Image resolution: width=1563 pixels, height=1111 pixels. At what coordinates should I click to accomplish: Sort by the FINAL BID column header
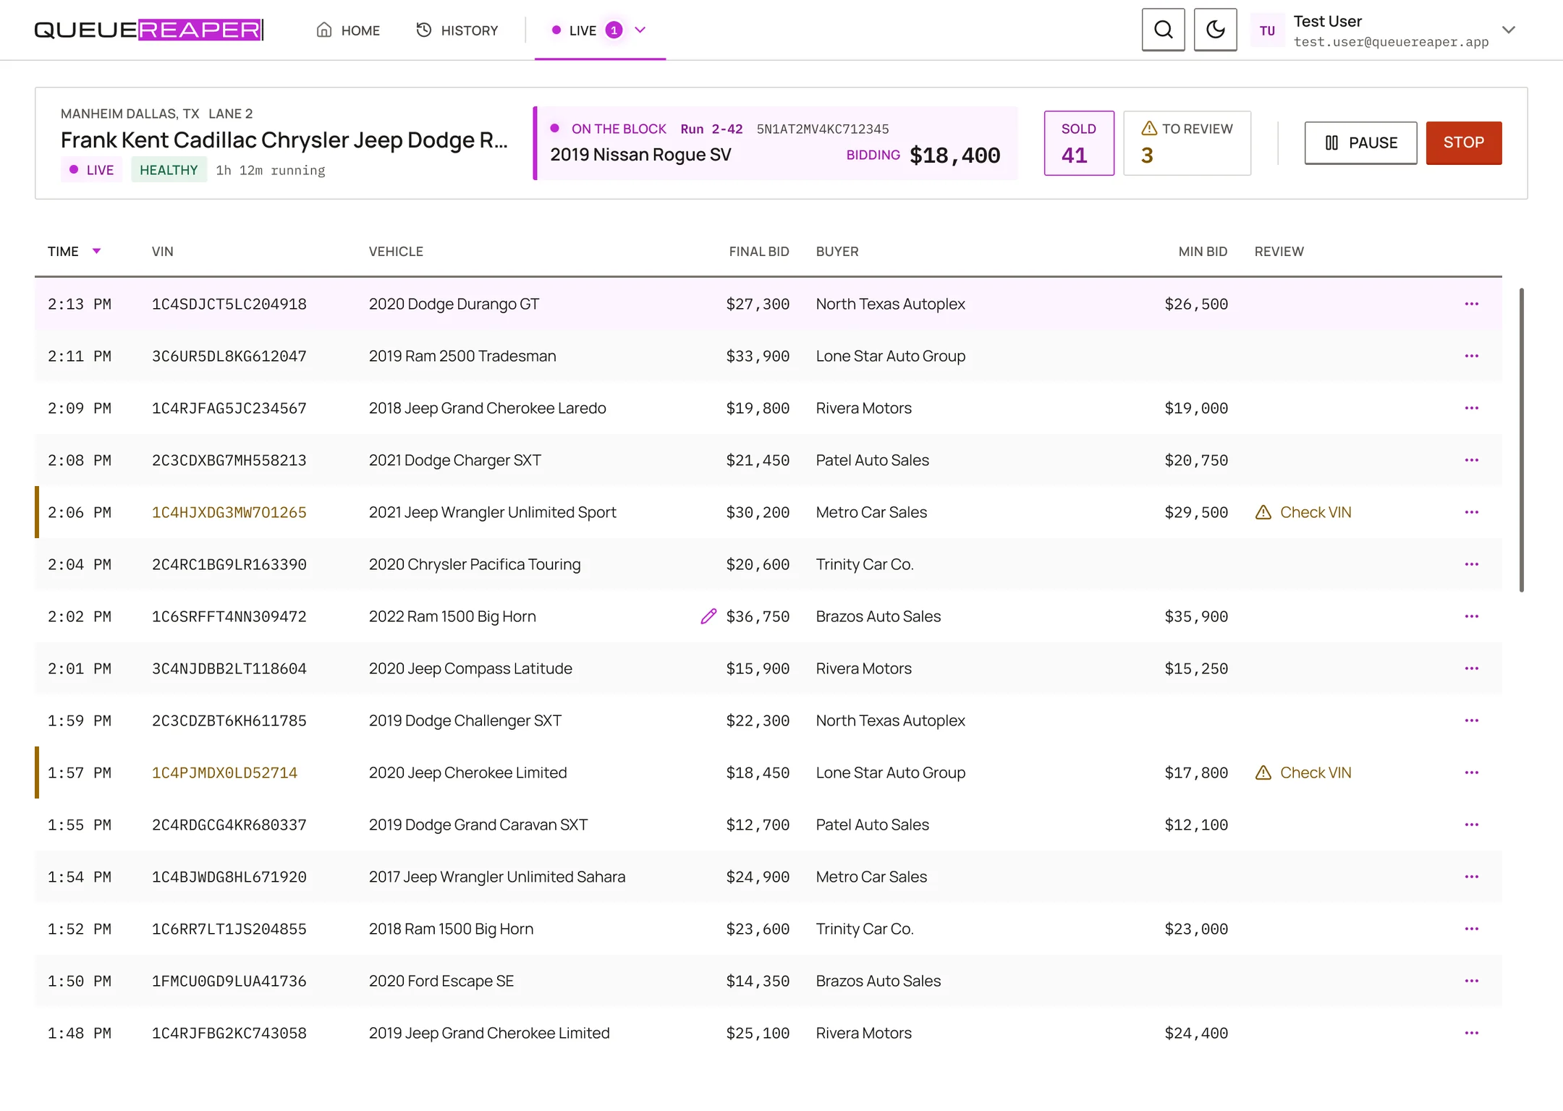[x=758, y=252]
